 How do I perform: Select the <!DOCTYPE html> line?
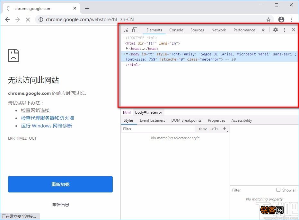(x=141, y=38)
